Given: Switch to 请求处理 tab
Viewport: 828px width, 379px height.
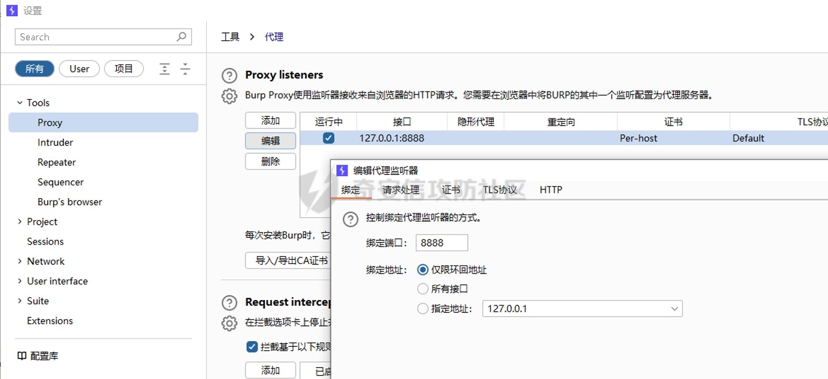Looking at the screenshot, I should click(x=401, y=189).
